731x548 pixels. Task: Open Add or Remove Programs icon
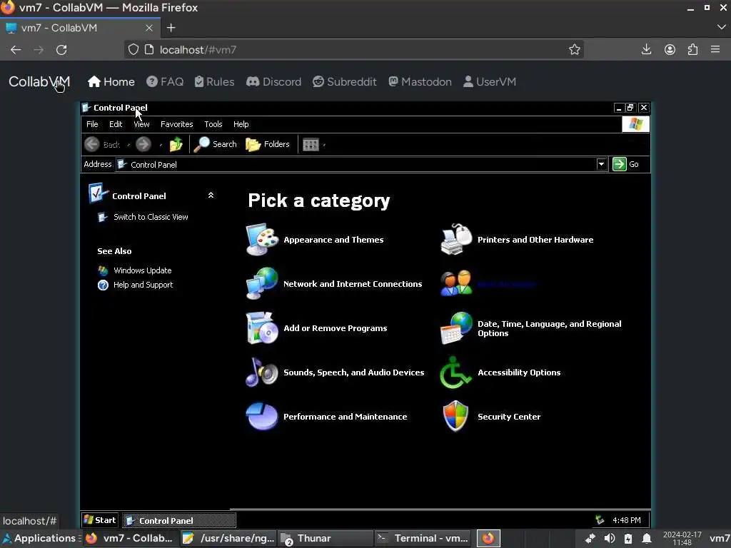[262, 328]
